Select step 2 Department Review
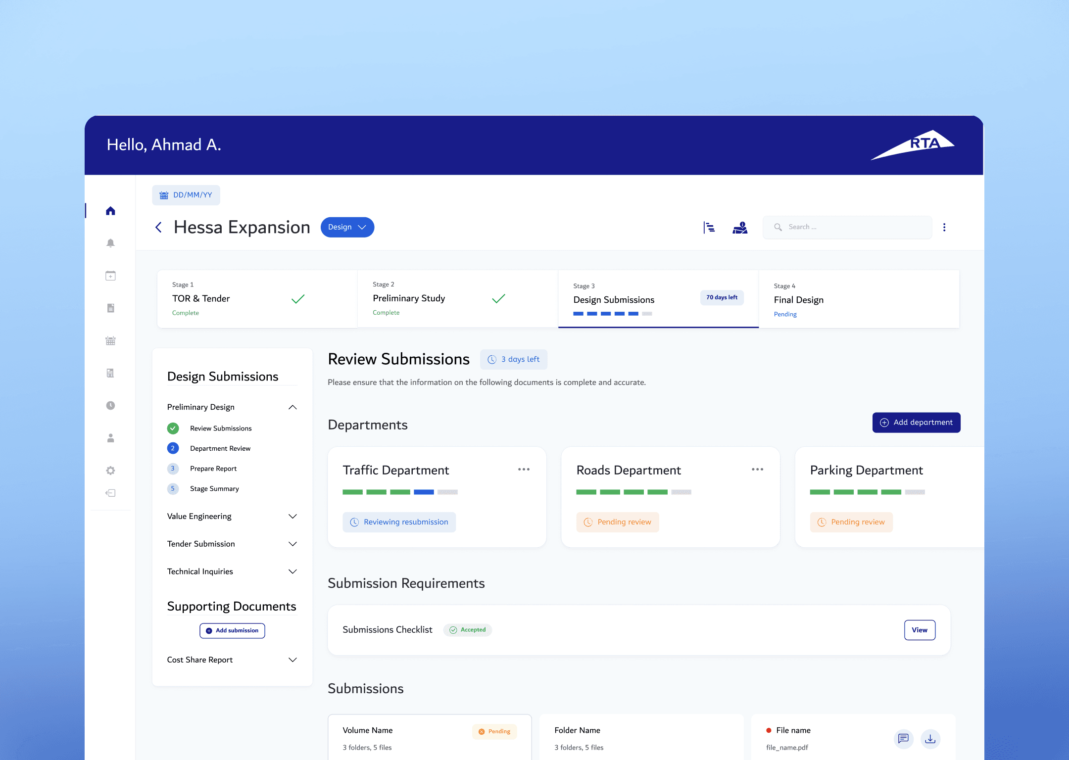Screen dimensions: 1069x760 pyautogui.click(x=220, y=448)
